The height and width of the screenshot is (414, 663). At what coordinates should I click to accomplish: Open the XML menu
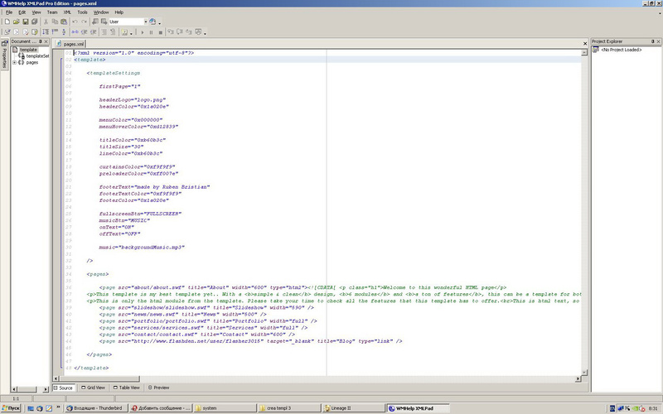67,12
